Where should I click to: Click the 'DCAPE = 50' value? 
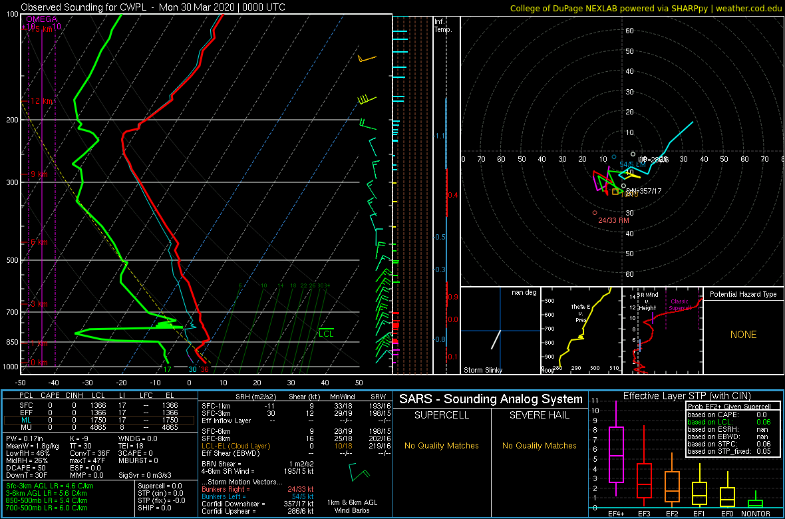(25, 468)
